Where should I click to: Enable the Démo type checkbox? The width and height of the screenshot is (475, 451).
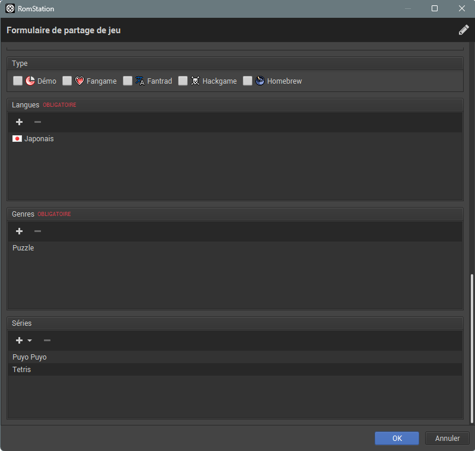click(18, 81)
